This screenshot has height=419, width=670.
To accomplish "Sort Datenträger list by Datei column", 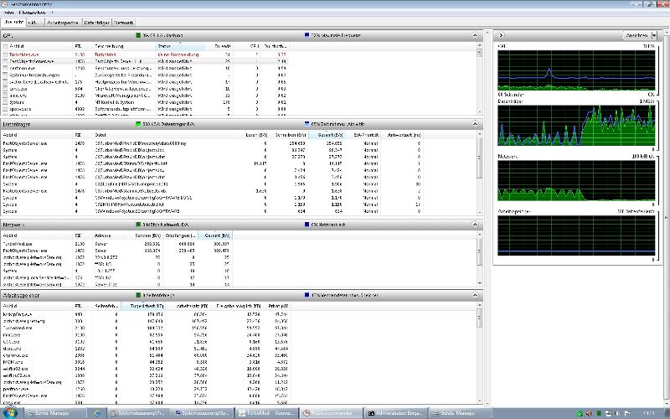I will [167, 135].
